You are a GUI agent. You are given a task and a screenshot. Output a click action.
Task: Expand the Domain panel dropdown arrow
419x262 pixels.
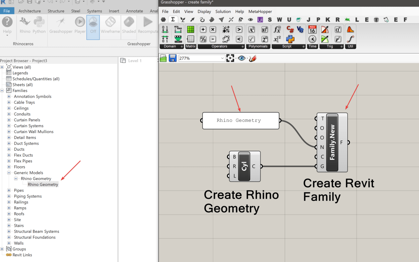pos(182,47)
